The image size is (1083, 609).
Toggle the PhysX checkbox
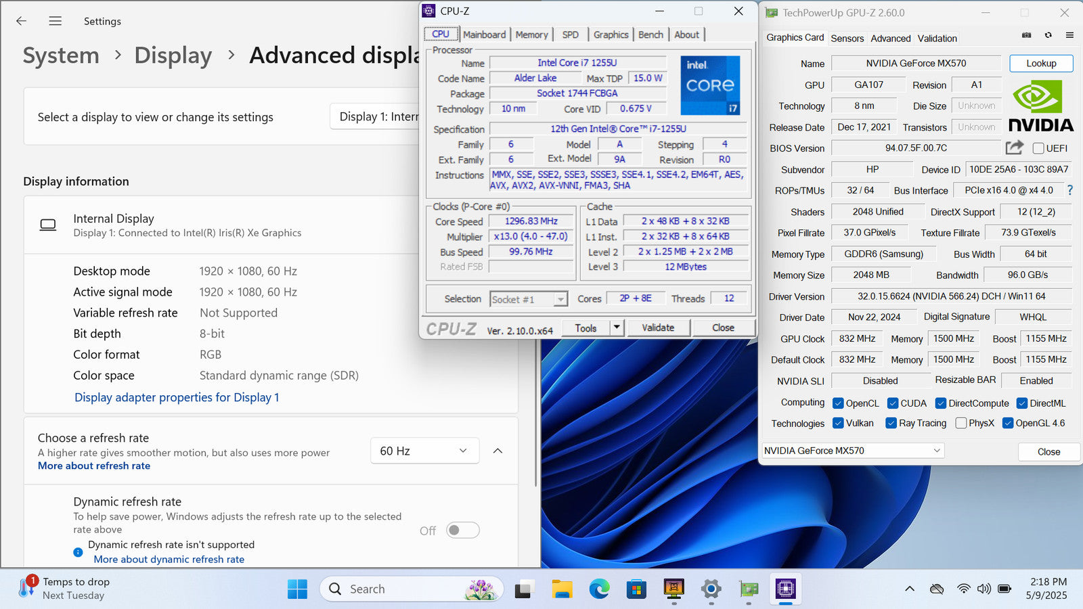pyautogui.click(x=960, y=423)
